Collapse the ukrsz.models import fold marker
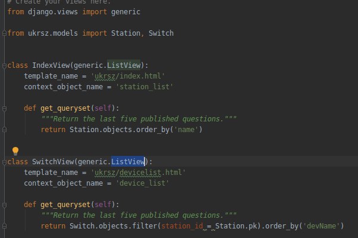Image resolution: width=358 pixels, height=238 pixels. (x=4, y=33)
